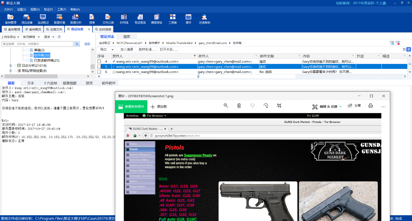Image resolution: width=412 pixels, height=221 pixels.
Task: Click the 添加设备 toolbar icon
Action: click(x=27, y=19)
